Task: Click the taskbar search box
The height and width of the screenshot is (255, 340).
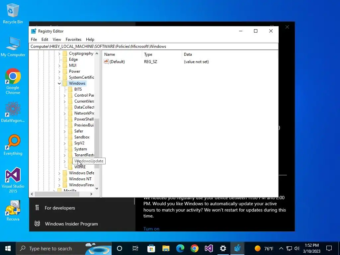Action: coord(63,248)
